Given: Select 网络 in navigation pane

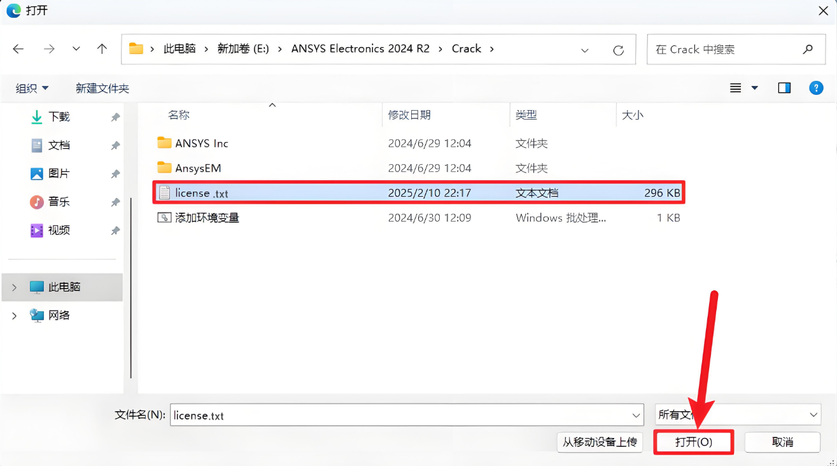Looking at the screenshot, I should click(x=59, y=315).
